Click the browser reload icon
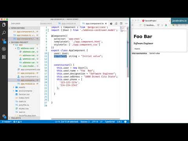The height and width of the screenshot is (141, 188). tap(140, 25)
